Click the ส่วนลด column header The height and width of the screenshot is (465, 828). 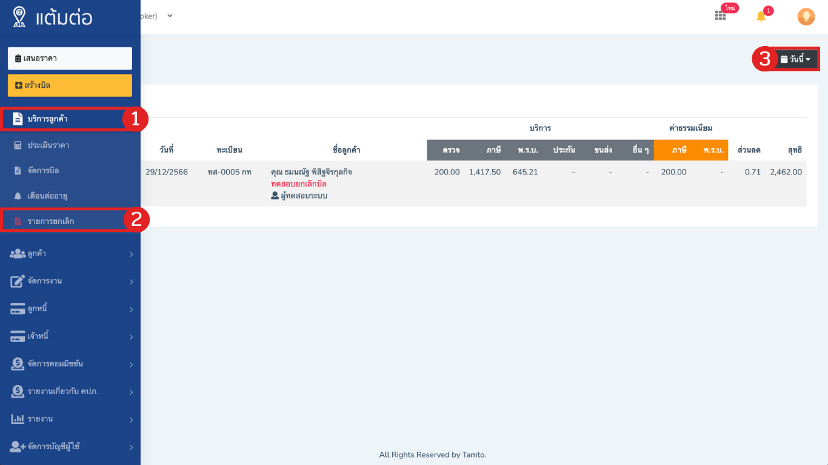(749, 150)
